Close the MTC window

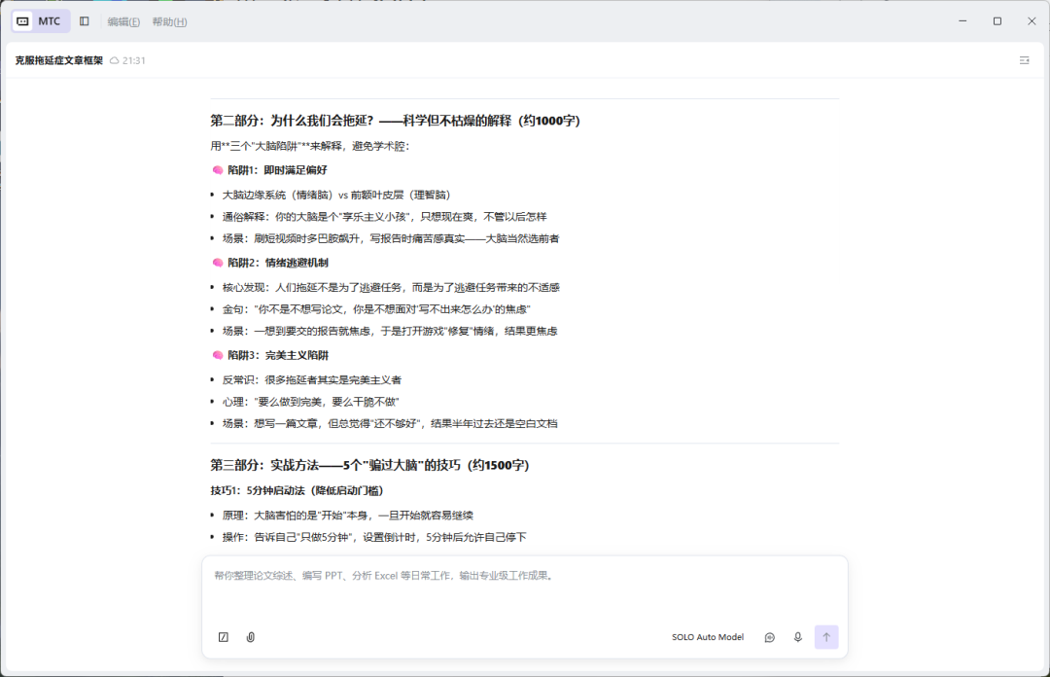(1032, 21)
